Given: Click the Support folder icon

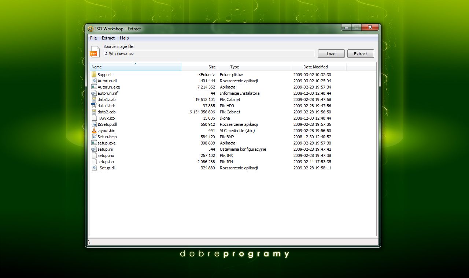Looking at the screenshot, I should point(94,75).
